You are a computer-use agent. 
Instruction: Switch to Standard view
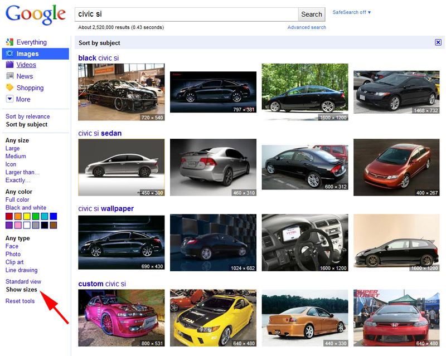point(23,281)
